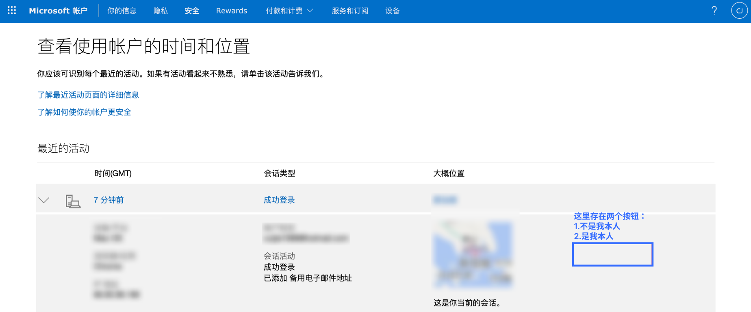Open 了解最近活动页面的详细信息 link
This screenshot has width=751, height=312.
(x=88, y=95)
